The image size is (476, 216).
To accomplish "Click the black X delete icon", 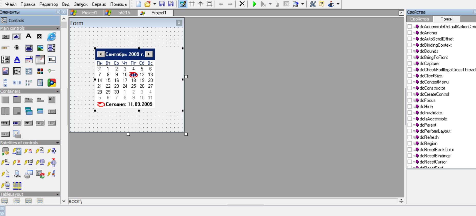I will click(x=242, y=4).
